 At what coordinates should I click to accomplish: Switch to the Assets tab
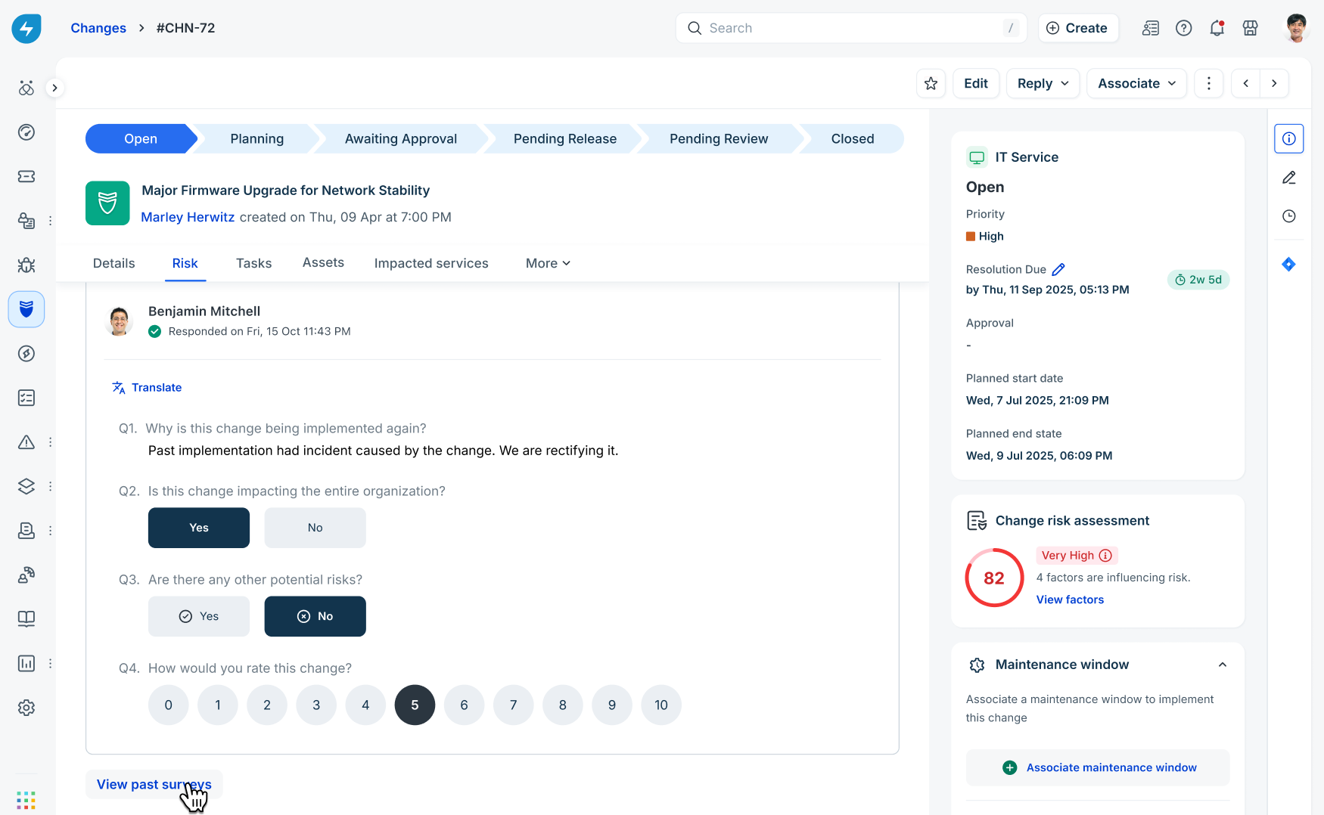point(323,262)
